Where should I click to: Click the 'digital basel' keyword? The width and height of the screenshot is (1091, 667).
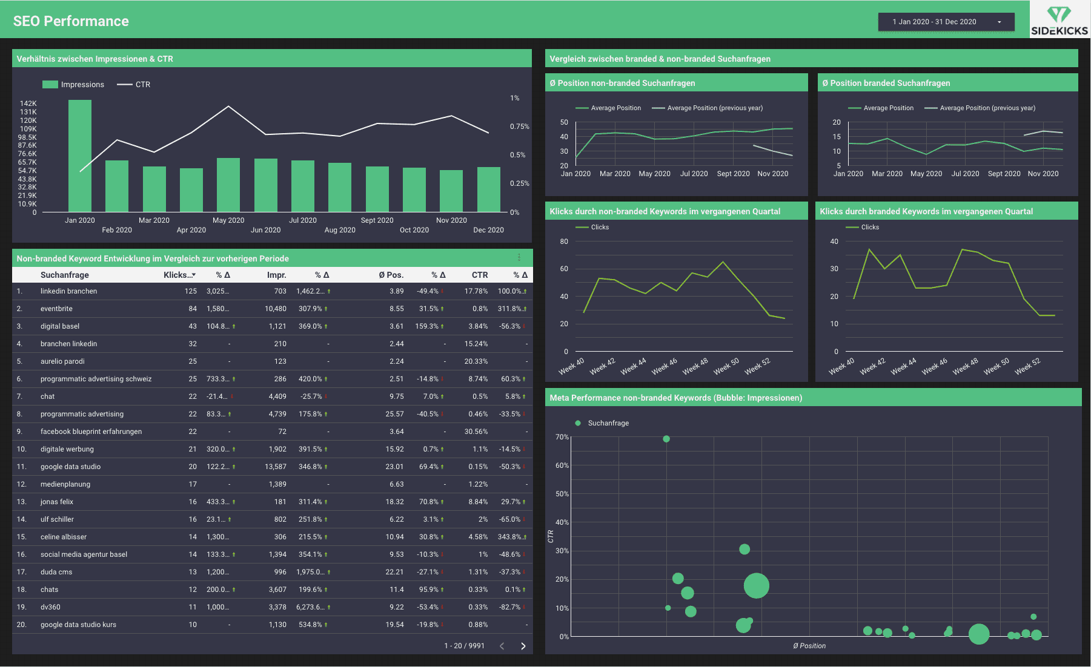coord(60,326)
